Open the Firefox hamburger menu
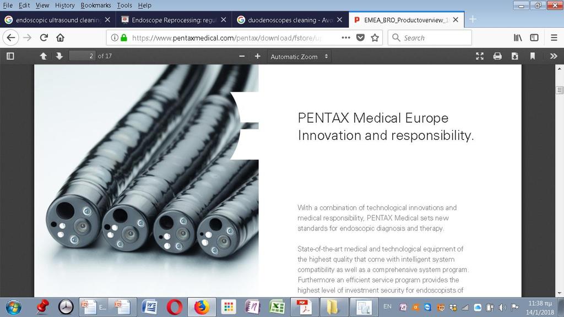The height and width of the screenshot is (317, 564). coord(554,37)
